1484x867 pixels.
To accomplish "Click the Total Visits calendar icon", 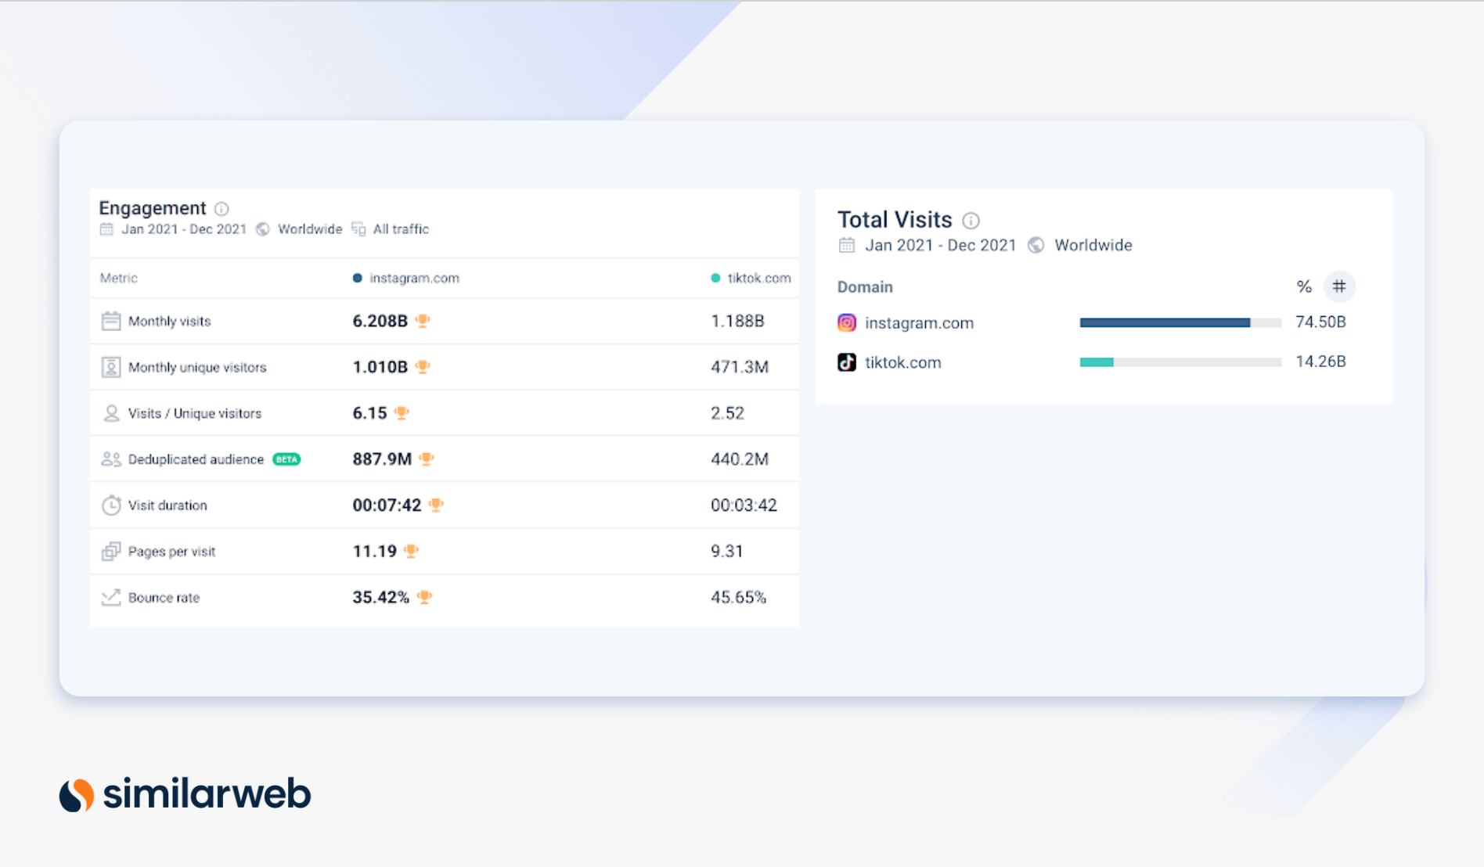I will click(x=846, y=245).
